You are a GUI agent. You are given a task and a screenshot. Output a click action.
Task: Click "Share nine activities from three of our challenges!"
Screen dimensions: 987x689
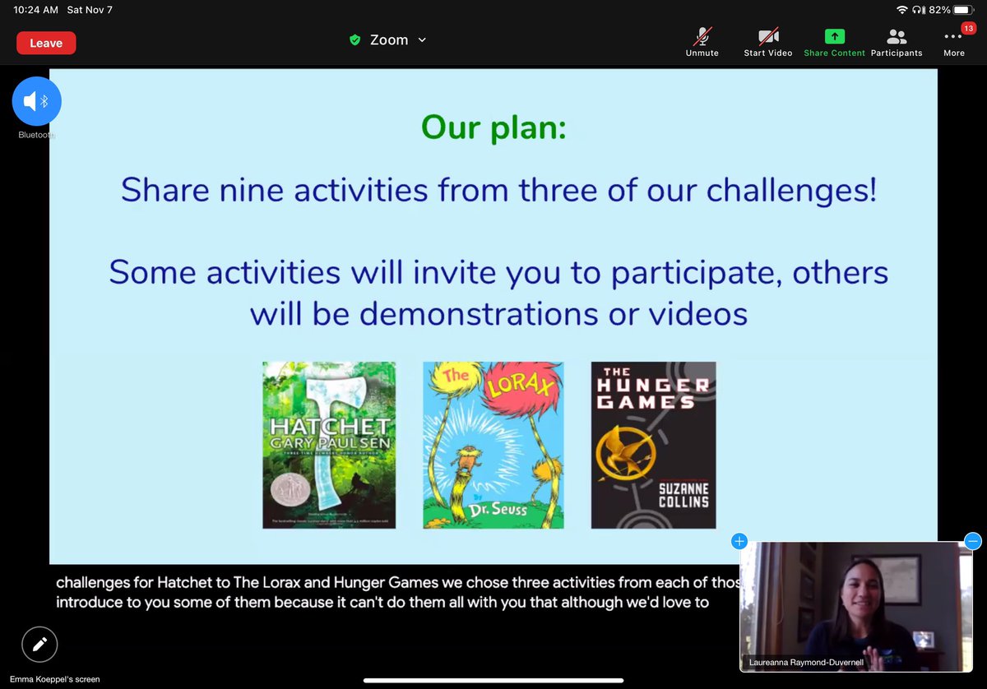click(x=498, y=190)
